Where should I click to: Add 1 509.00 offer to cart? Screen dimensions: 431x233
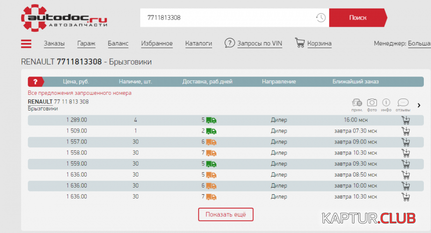click(x=406, y=131)
